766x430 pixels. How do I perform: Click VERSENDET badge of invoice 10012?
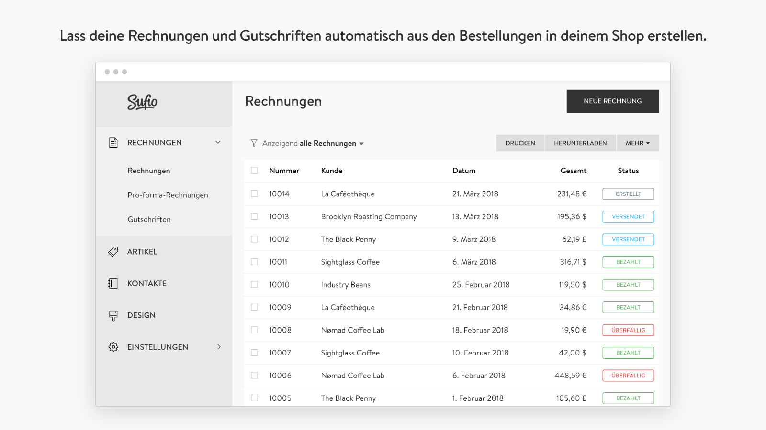(x=628, y=239)
